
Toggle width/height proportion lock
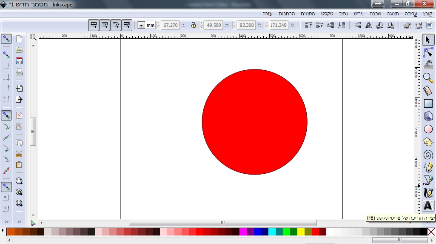[x=194, y=25]
